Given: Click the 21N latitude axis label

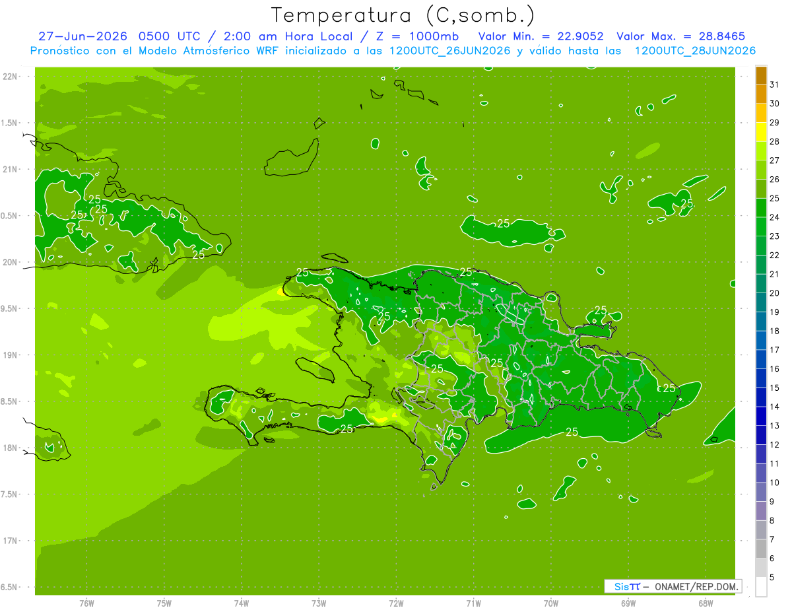Looking at the screenshot, I should [x=9, y=169].
